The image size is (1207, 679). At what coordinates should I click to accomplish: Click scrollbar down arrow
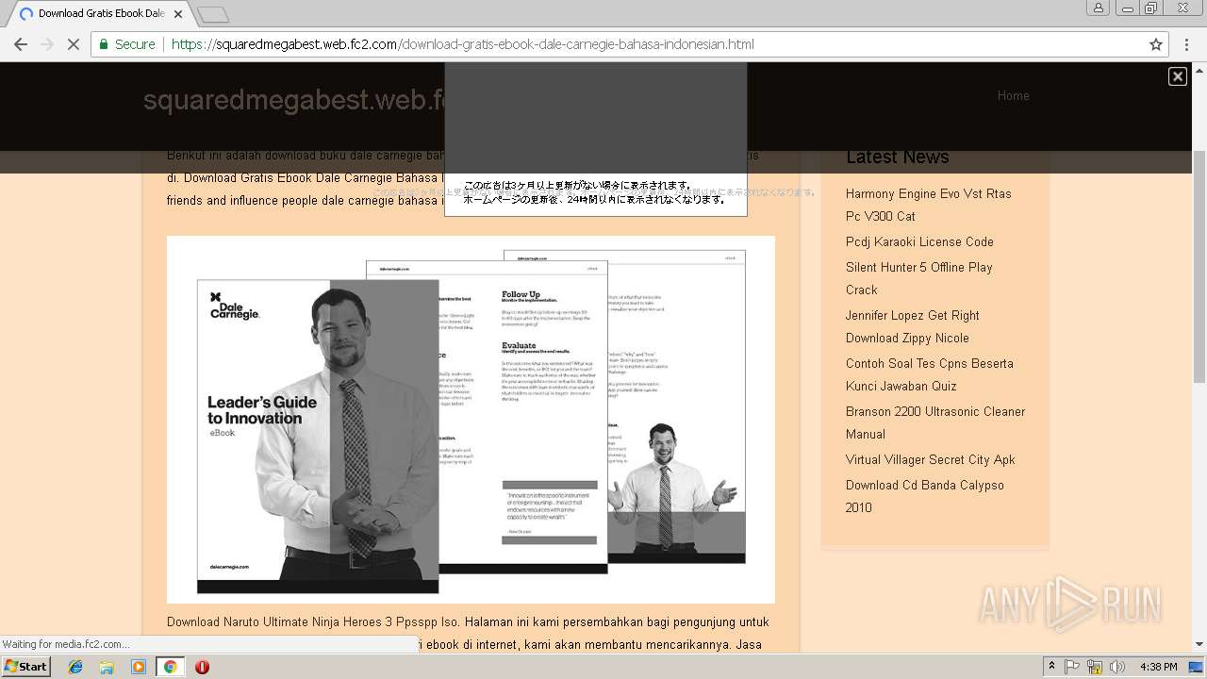pyautogui.click(x=1199, y=645)
